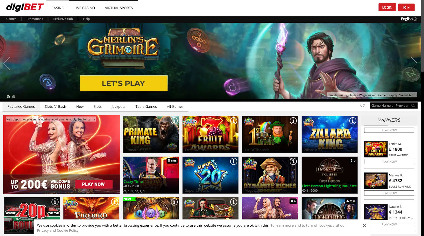Open info icon on Firebird tile
Screen dimensions: 424x236
tap(115, 202)
